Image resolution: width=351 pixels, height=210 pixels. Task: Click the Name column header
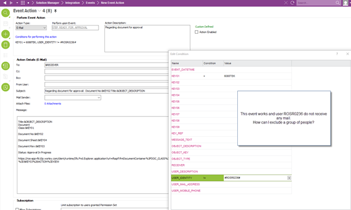187,63
